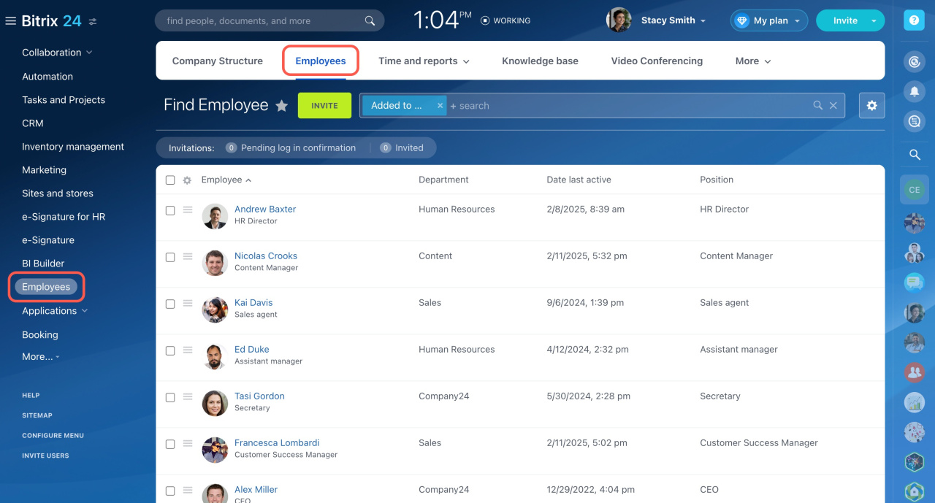Screen dimensions: 935x503
Task: Open the red group chat icon in sidebar
Action: [x=914, y=372]
